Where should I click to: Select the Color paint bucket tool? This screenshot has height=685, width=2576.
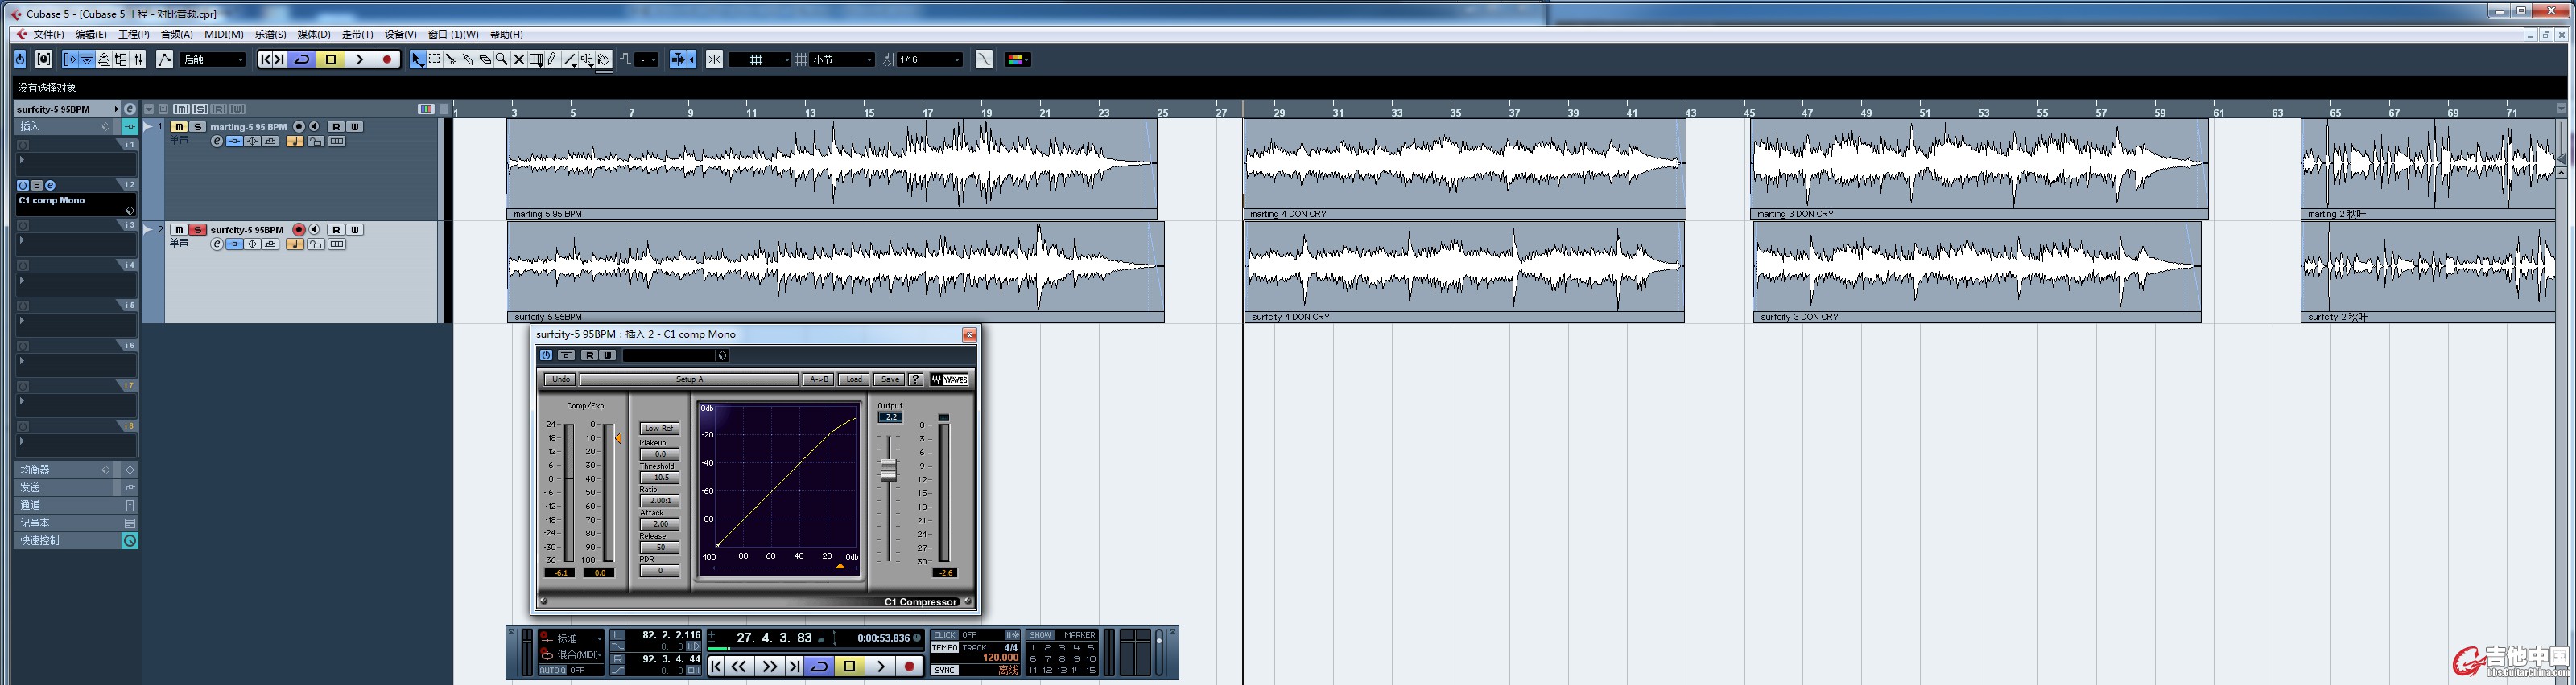pos(603,60)
